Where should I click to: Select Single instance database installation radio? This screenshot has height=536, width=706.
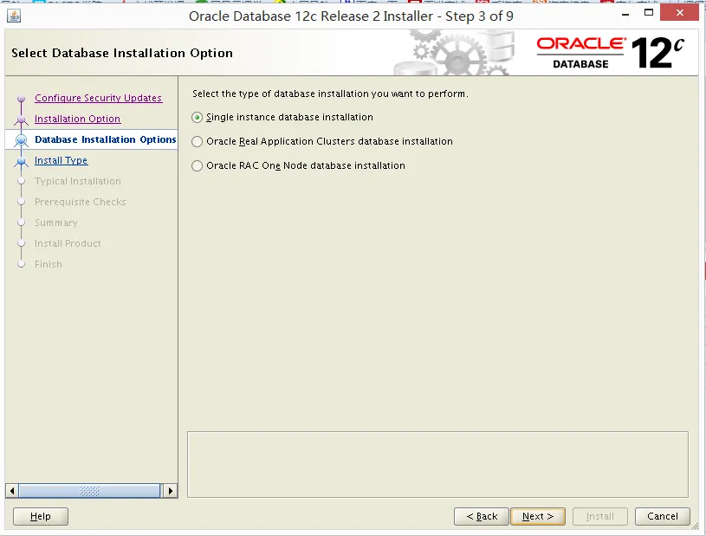pos(197,118)
